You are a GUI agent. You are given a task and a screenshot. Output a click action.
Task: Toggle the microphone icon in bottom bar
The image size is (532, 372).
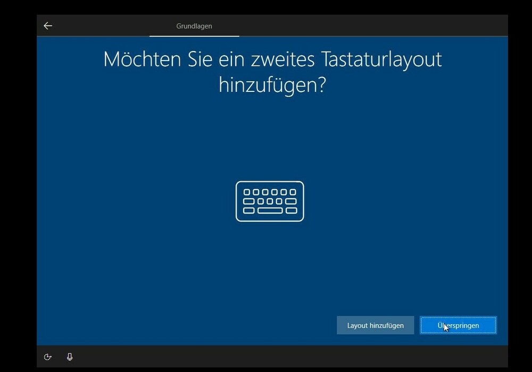click(70, 357)
